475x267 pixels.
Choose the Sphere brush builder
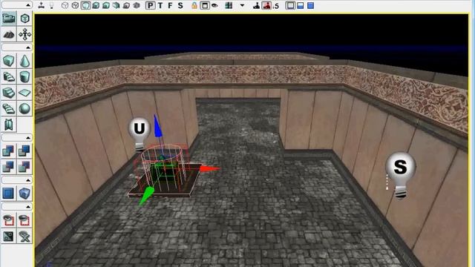[24, 109]
